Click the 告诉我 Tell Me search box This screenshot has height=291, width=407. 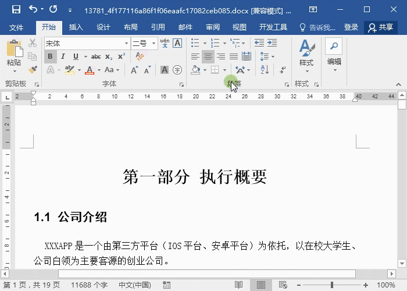pos(317,27)
